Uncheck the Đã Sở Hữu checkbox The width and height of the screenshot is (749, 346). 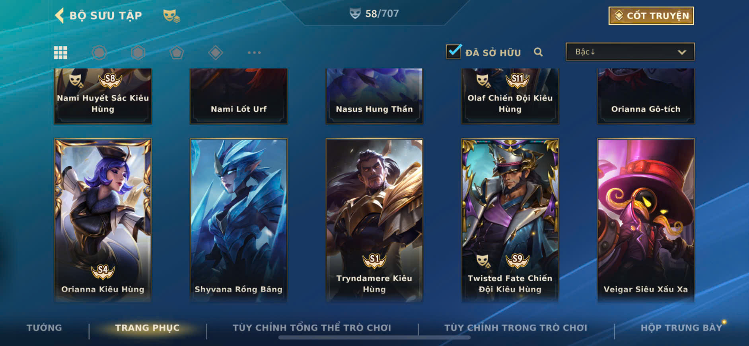454,51
